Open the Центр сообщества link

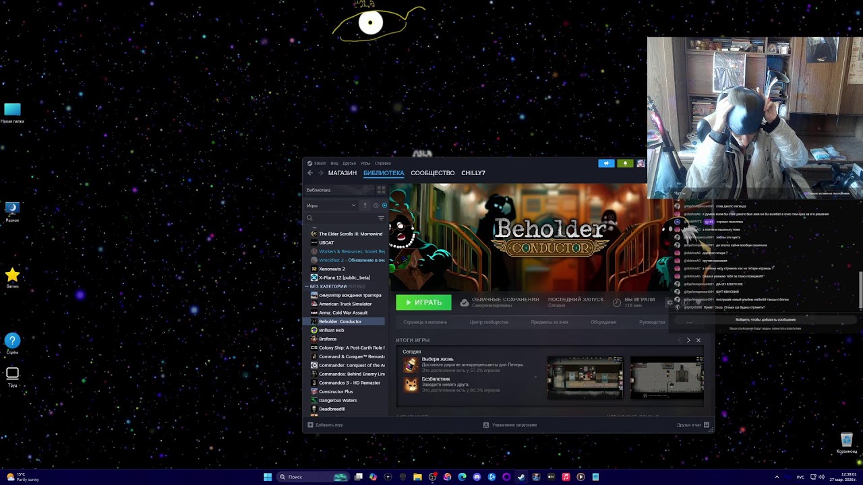489,322
